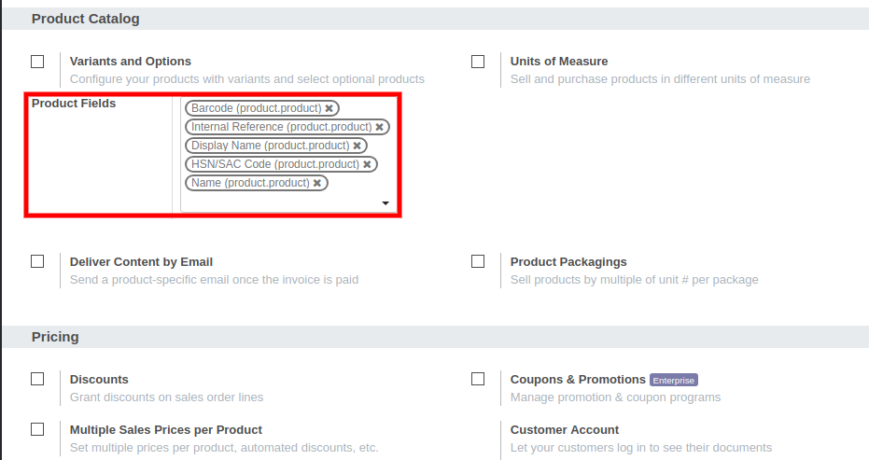869x460 pixels.
Task: Enable Units of Measure checkbox
Action: (478, 62)
